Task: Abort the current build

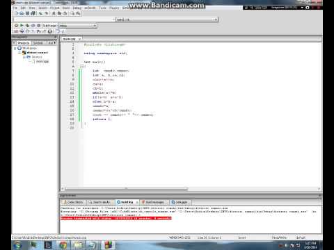Action: (x=38, y=26)
